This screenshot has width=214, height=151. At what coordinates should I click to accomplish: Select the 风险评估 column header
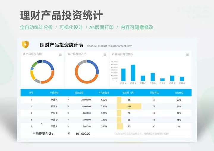[154, 93]
